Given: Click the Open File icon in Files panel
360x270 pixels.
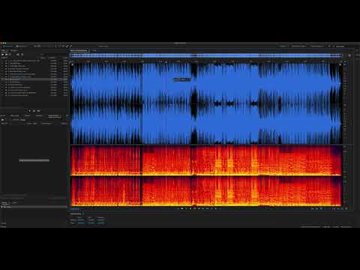Looking at the screenshot, I should (x=2, y=54).
